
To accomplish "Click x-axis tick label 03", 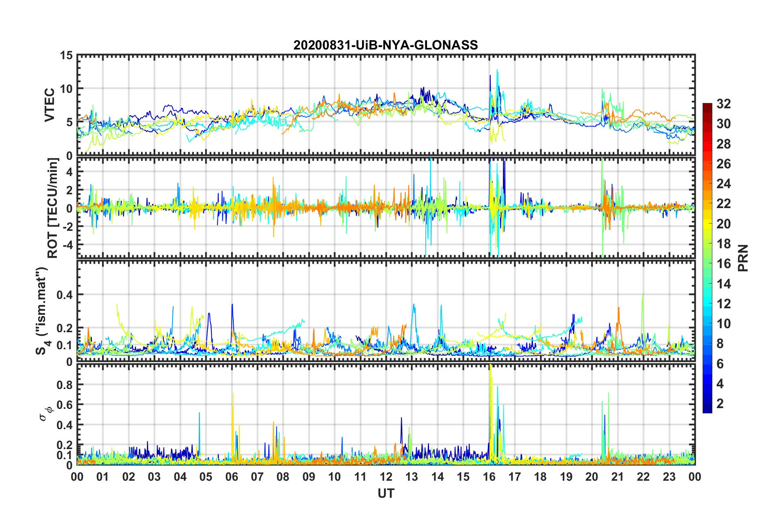I will [x=154, y=477].
